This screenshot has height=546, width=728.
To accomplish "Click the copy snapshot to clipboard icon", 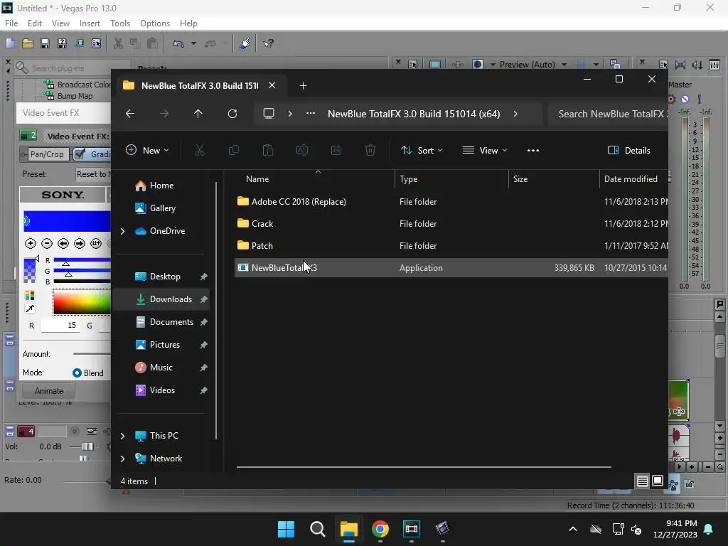I will tap(615, 64).
